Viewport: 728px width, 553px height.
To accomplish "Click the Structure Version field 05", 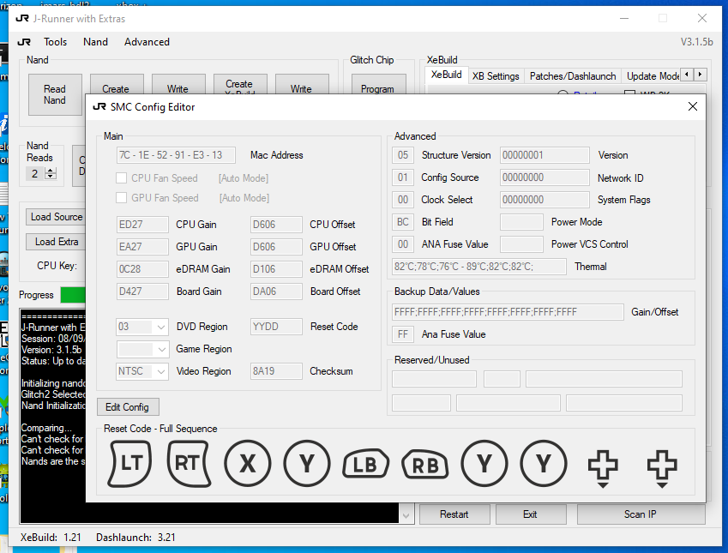I will 403,155.
